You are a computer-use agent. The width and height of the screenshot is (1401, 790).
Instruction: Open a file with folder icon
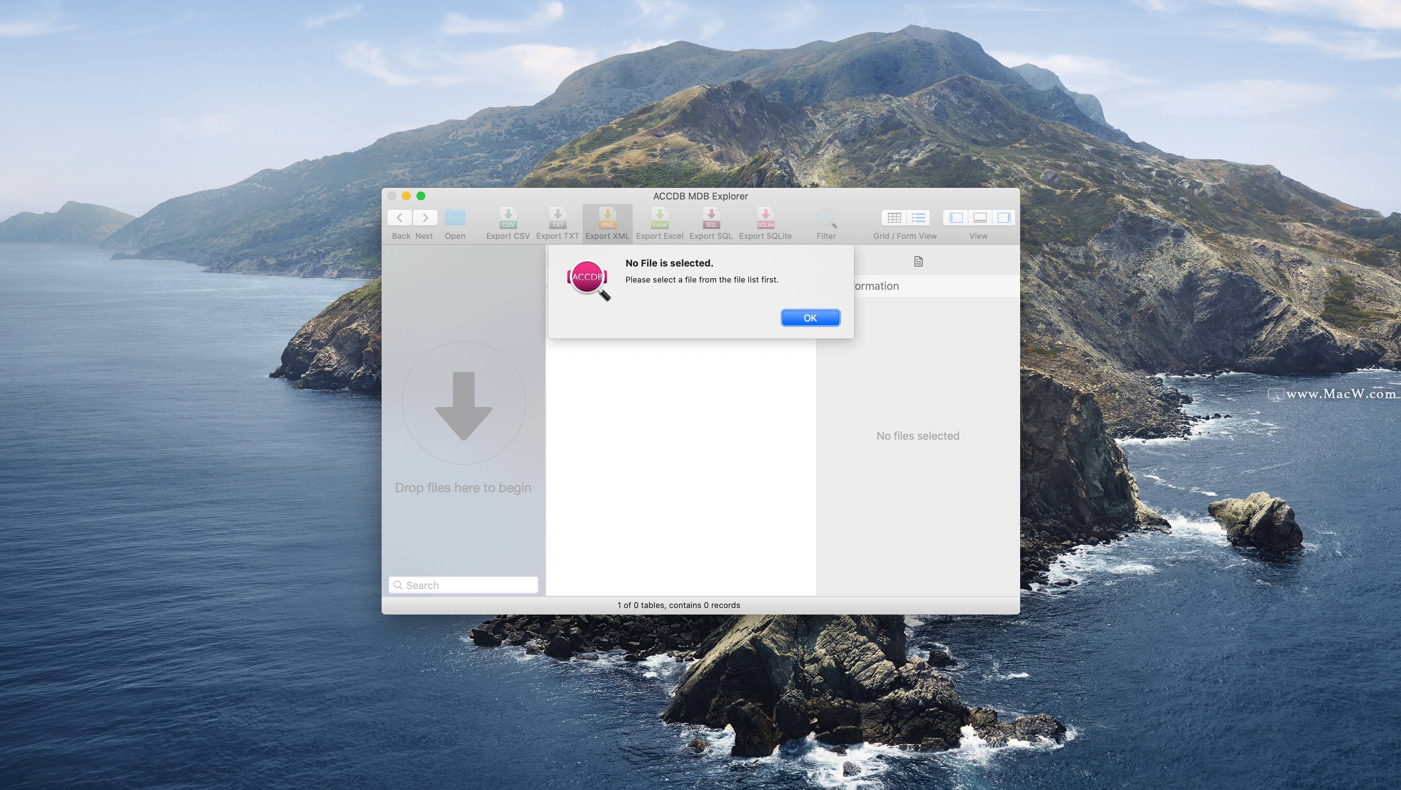(x=455, y=217)
